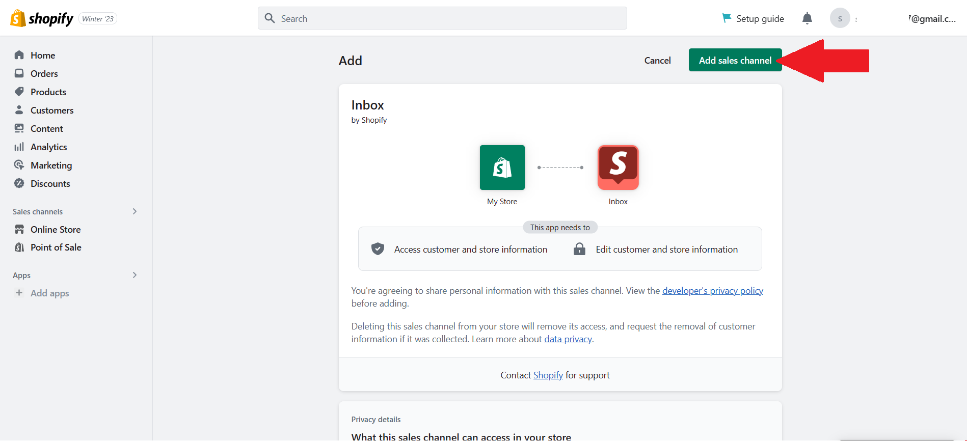Click the Winter '23 edition badge
967x441 pixels.
pyautogui.click(x=98, y=19)
